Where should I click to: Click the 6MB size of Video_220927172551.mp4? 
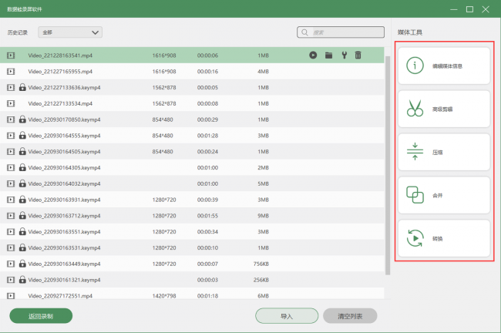coord(264,296)
